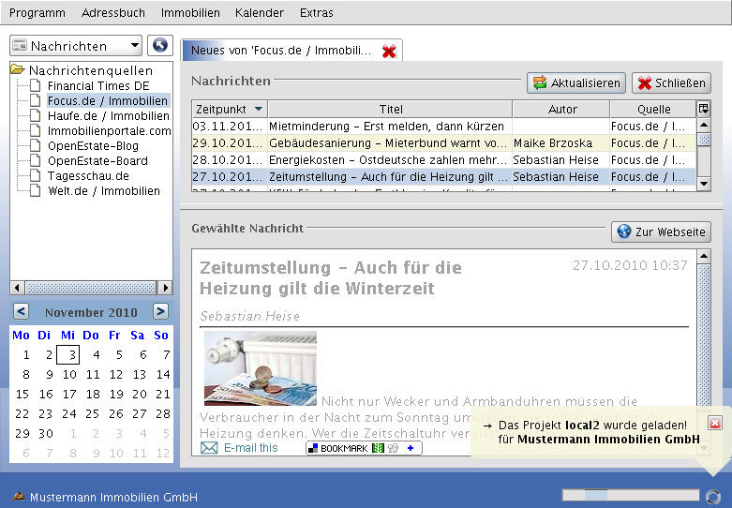This screenshot has height=508, width=732.
Task: Click the Aktualisieren button
Action: click(x=575, y=83)
